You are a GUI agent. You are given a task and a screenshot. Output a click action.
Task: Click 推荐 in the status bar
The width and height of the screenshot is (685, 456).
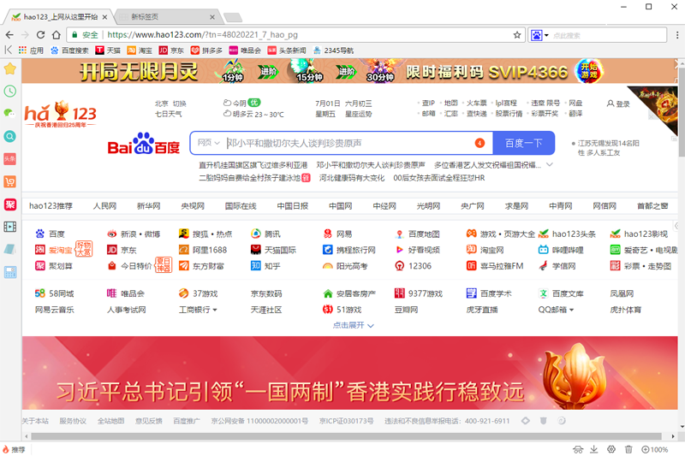[14, 449]
